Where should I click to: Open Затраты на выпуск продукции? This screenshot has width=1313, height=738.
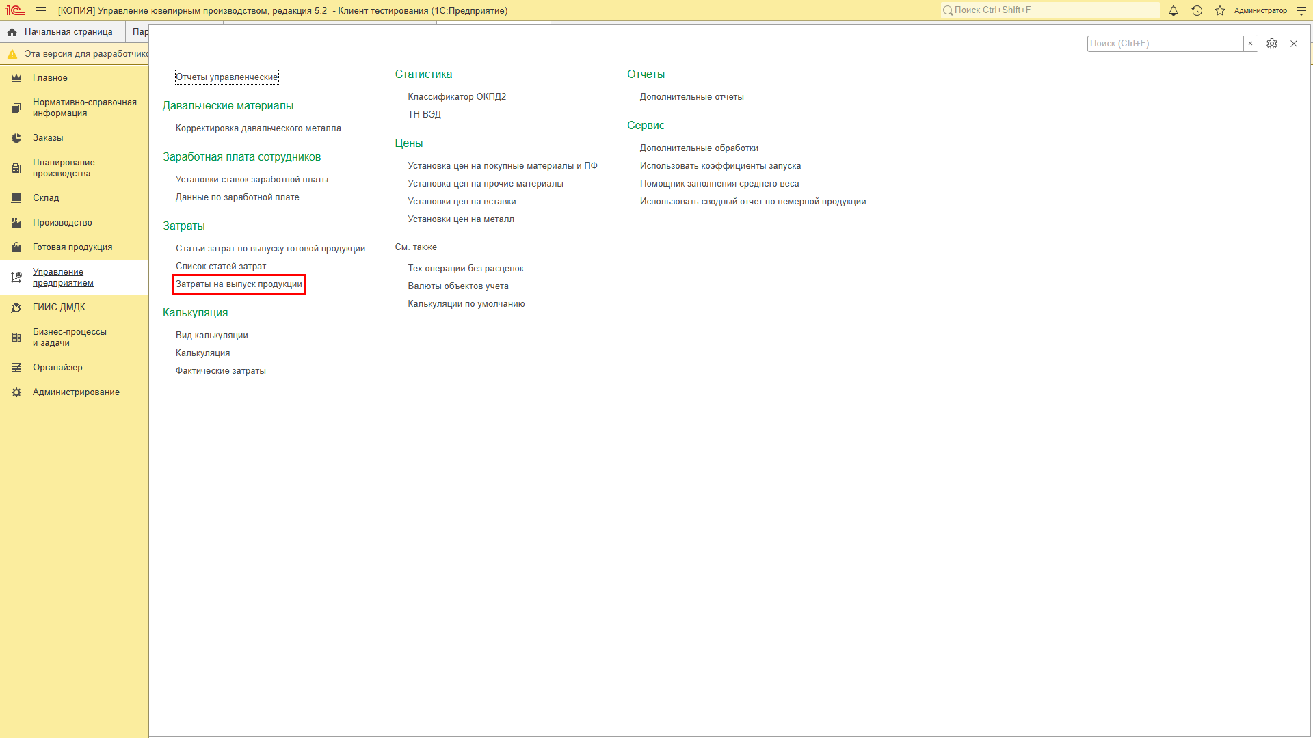[239, 284]
